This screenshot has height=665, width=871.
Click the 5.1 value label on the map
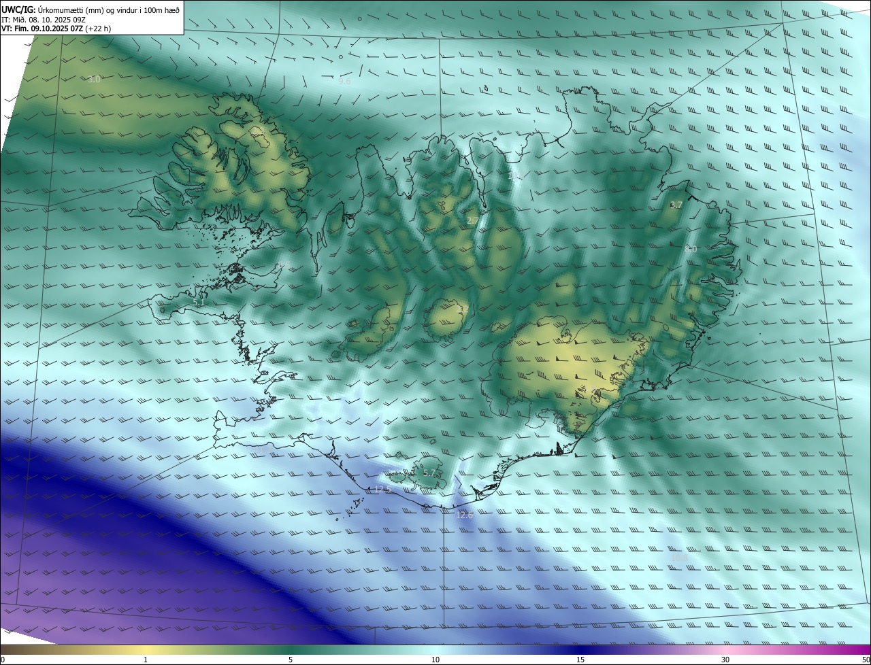point(199,302)
